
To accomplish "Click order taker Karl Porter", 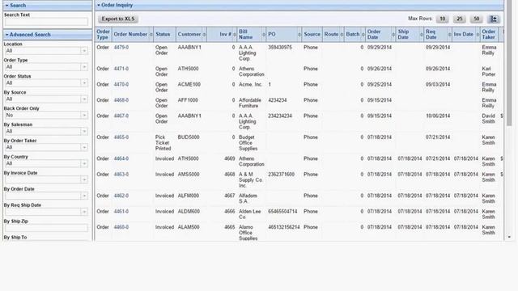I will click(488, 72).
